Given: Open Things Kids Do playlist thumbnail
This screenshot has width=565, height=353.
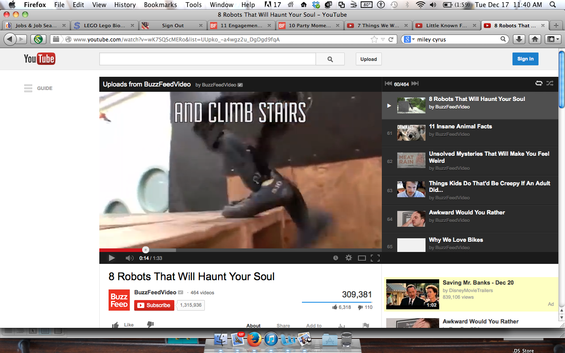Looking at the screenshot, I should (x=411, y=189).
